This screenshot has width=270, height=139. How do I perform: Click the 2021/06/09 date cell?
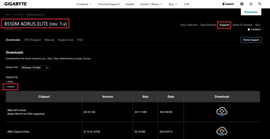(171, 112)
